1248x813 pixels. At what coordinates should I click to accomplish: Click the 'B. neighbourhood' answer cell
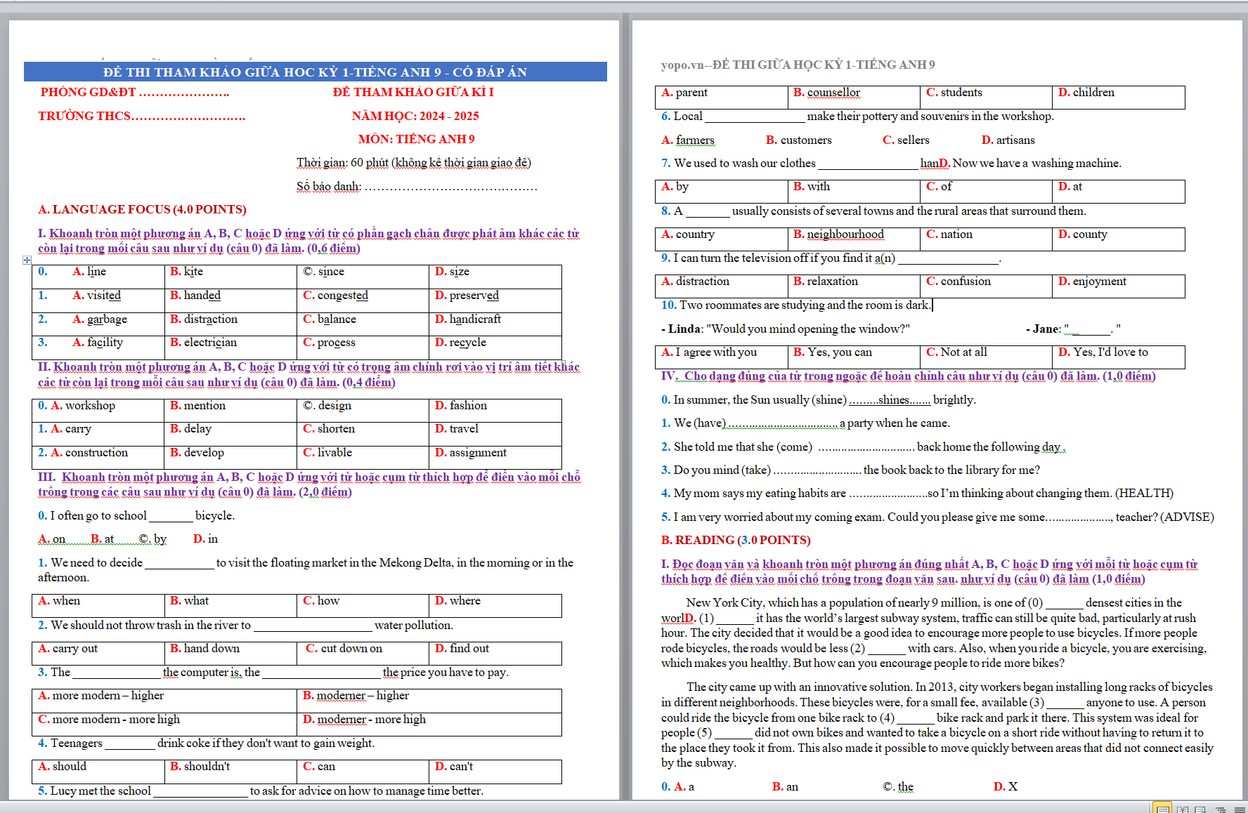pos(854,239)
